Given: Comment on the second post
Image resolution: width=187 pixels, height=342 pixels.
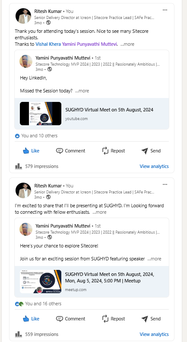Looking at the screenshot, I should (x=70, y=319).
